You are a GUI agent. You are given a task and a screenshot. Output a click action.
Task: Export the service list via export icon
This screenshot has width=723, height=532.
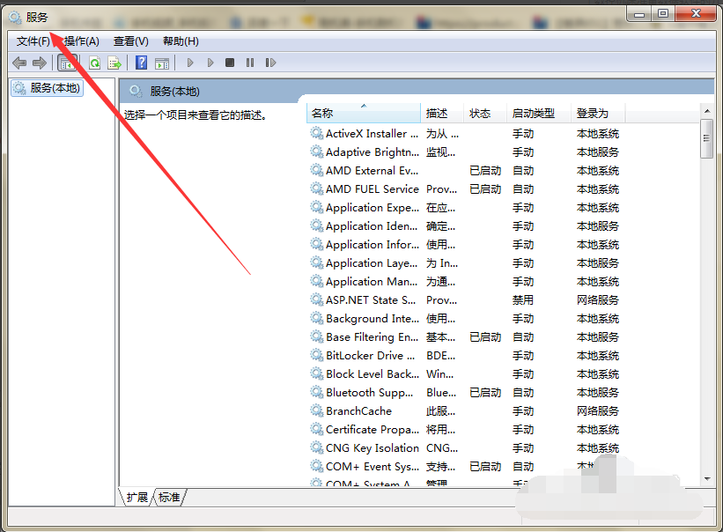(115, 62)
